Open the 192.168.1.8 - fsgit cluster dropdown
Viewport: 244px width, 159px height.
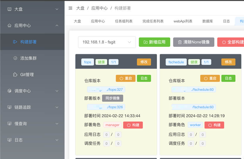pyautogui.click(x=107, y=42)
